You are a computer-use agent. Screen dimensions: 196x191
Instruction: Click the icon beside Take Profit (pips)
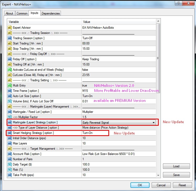click(x=10, y=175)
